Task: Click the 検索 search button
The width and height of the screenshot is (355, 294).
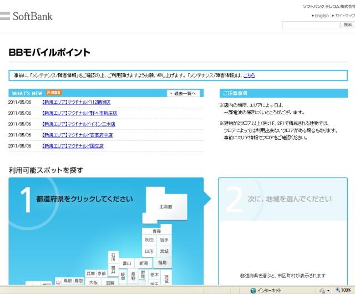Action: click(x=348, y=24)
